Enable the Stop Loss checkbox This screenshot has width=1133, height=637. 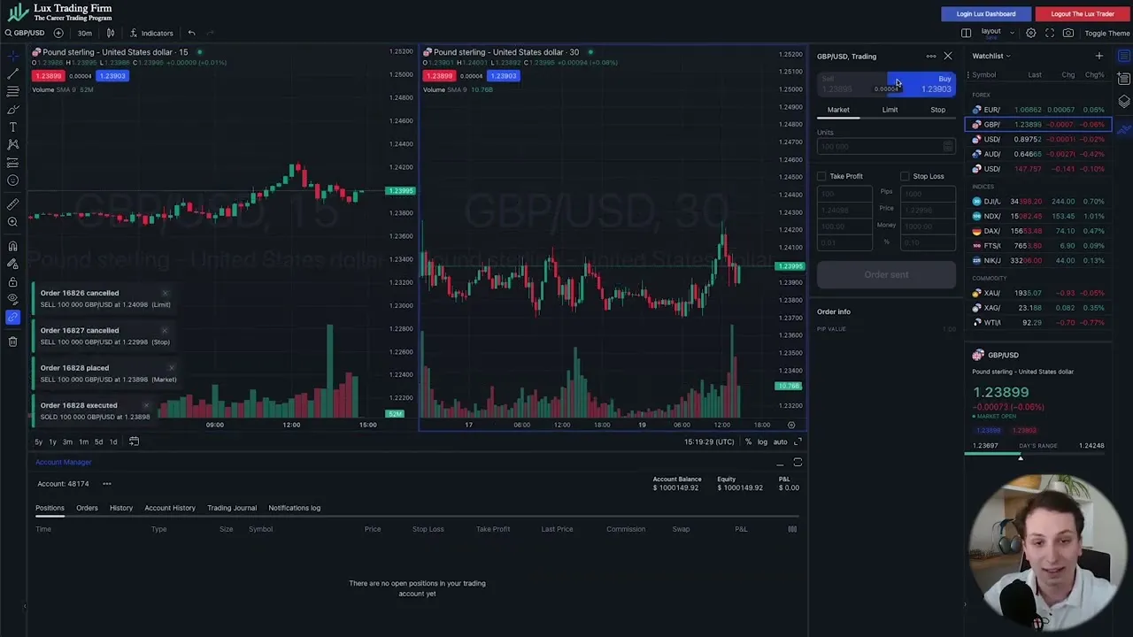(905, 176)
